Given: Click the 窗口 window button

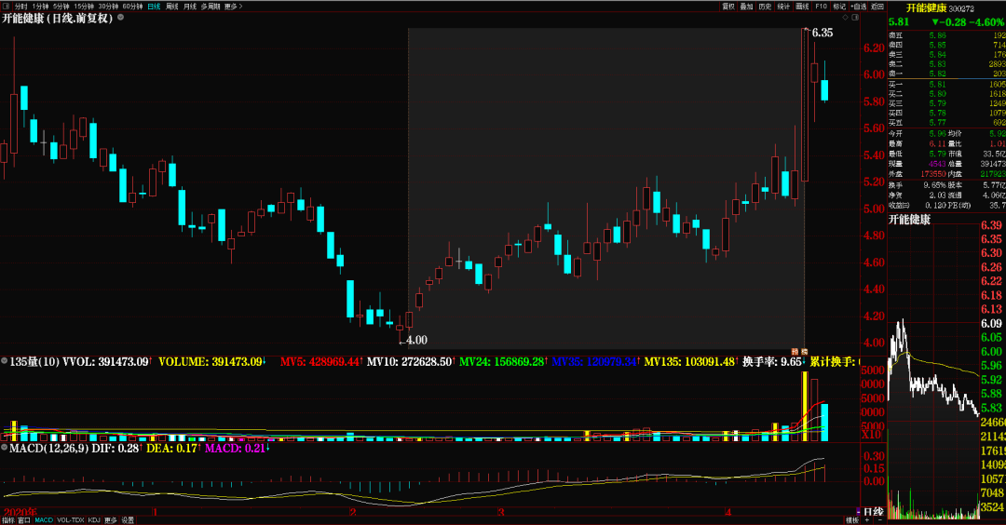Looking at the screenshot, I should click(23, 520).
